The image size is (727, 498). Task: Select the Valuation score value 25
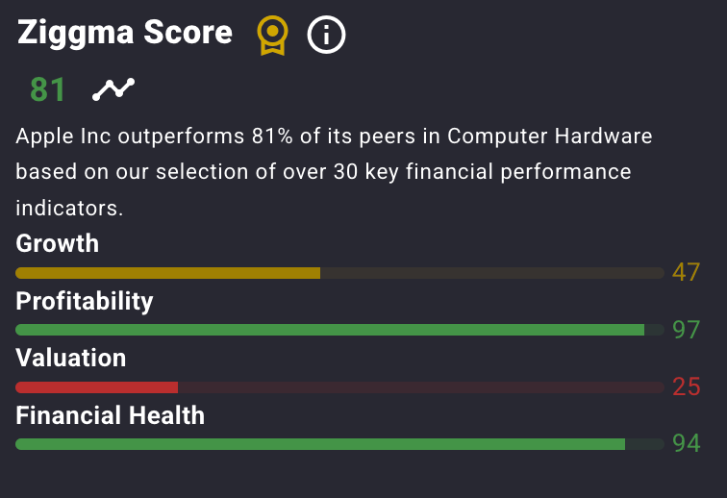click(x=687, y=386)
